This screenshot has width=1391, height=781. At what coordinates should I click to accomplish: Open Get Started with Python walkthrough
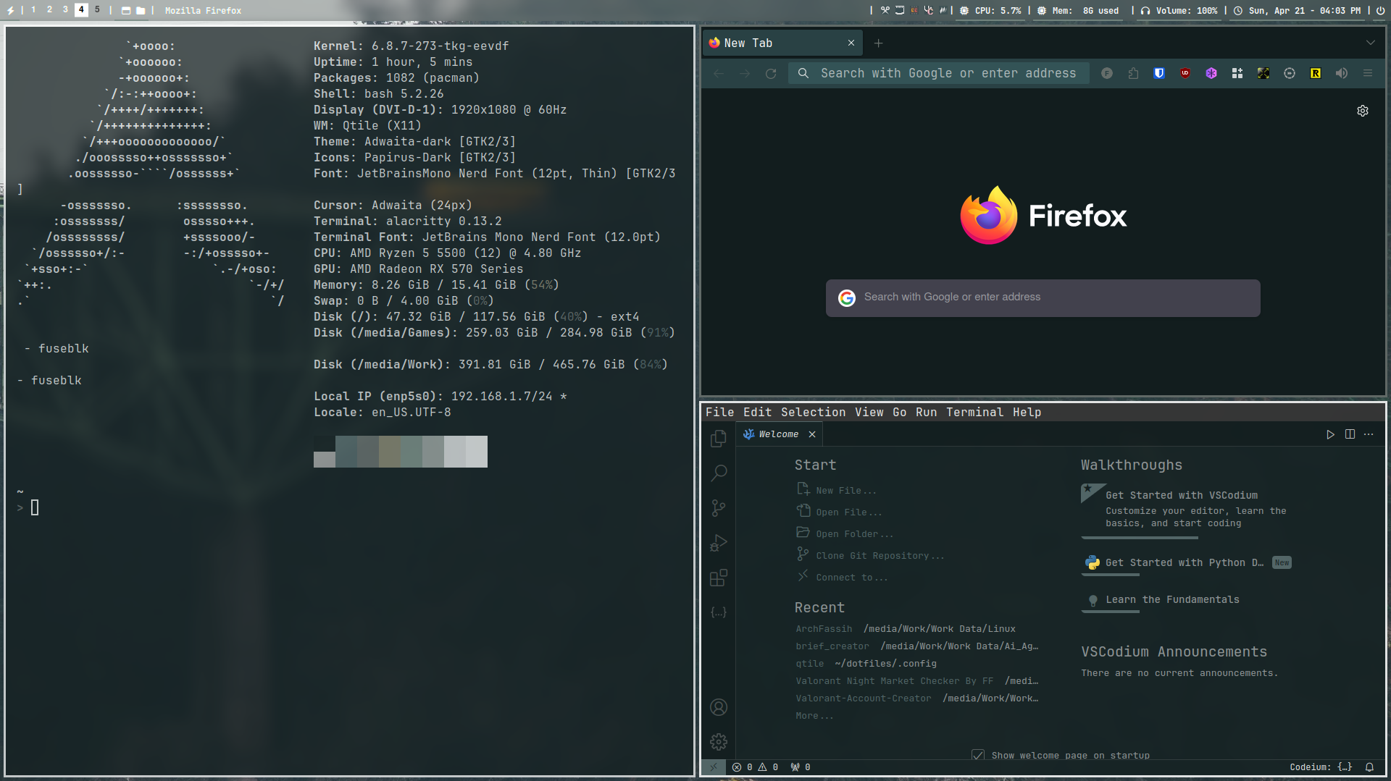tap(1185, 562)
